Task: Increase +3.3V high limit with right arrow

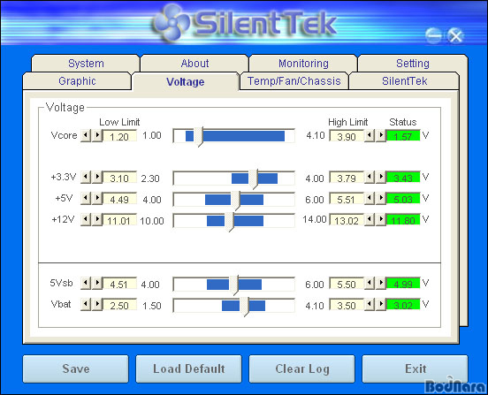Action: tap(381, 178)
